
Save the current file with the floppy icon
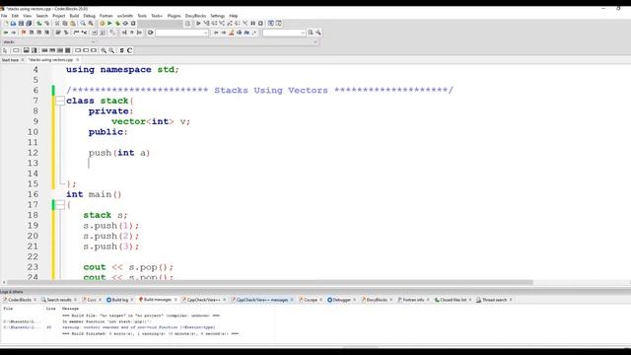pyautogui.click(x=21, y=24)
